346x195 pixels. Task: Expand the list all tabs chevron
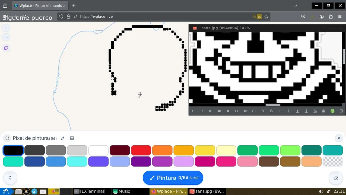(296, 5)
